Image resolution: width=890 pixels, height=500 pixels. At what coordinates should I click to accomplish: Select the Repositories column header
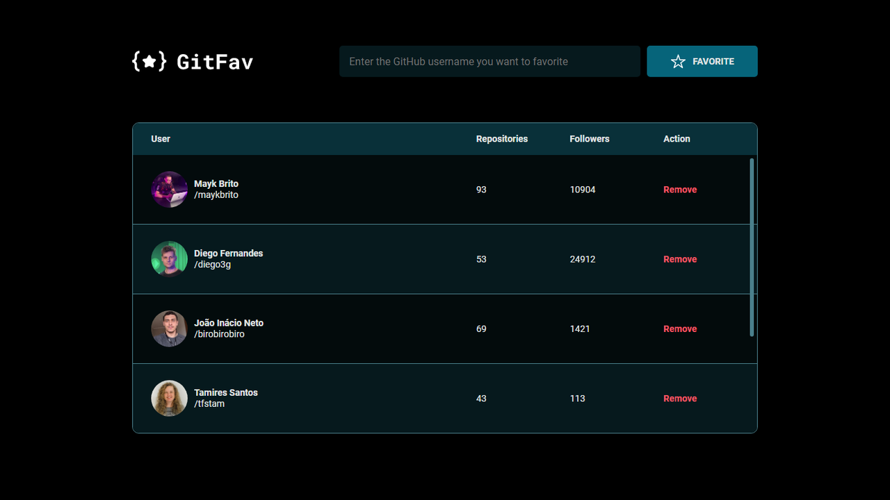(x=501, y=138)
